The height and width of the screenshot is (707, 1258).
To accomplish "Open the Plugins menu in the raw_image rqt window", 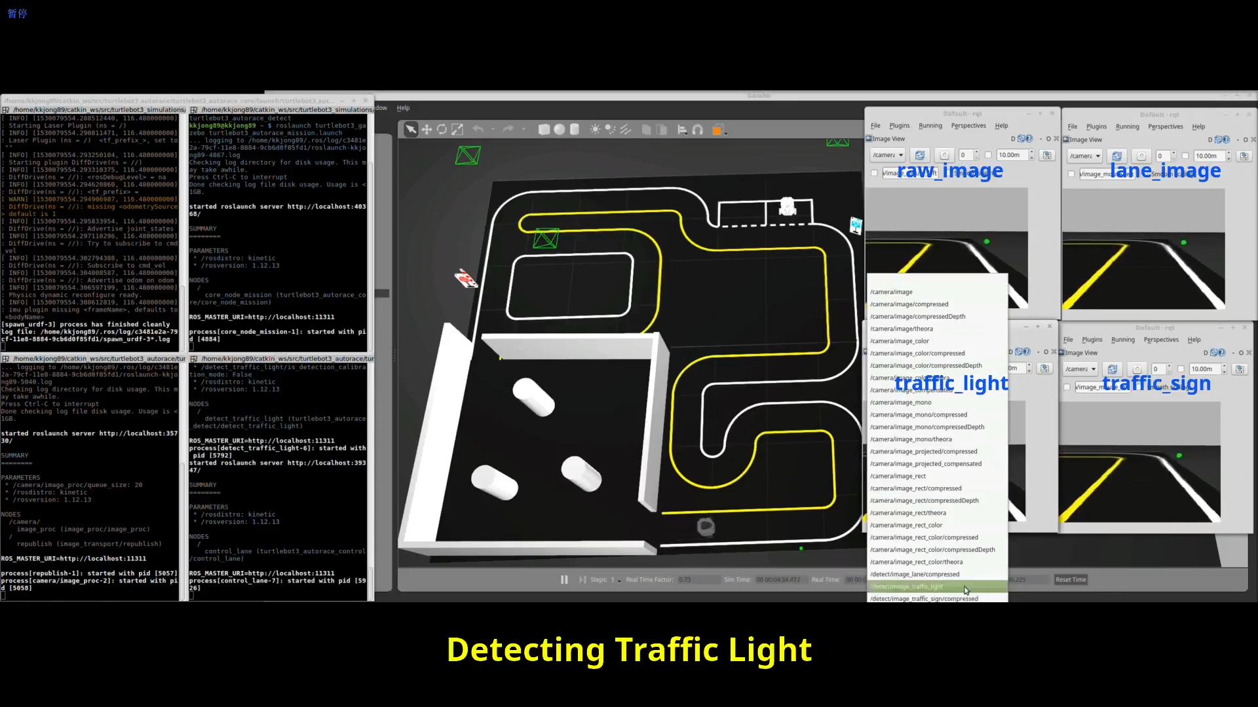I will coord(899,126).
